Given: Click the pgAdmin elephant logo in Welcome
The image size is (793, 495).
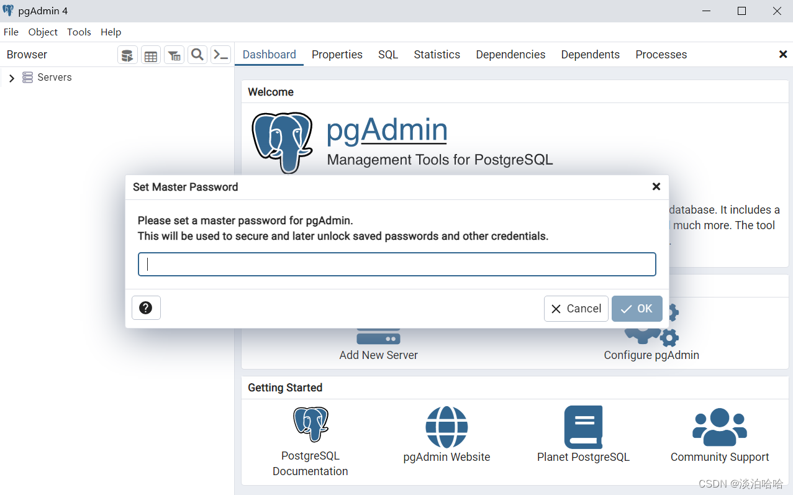Looking at the screenshot, I should [282, 143].
